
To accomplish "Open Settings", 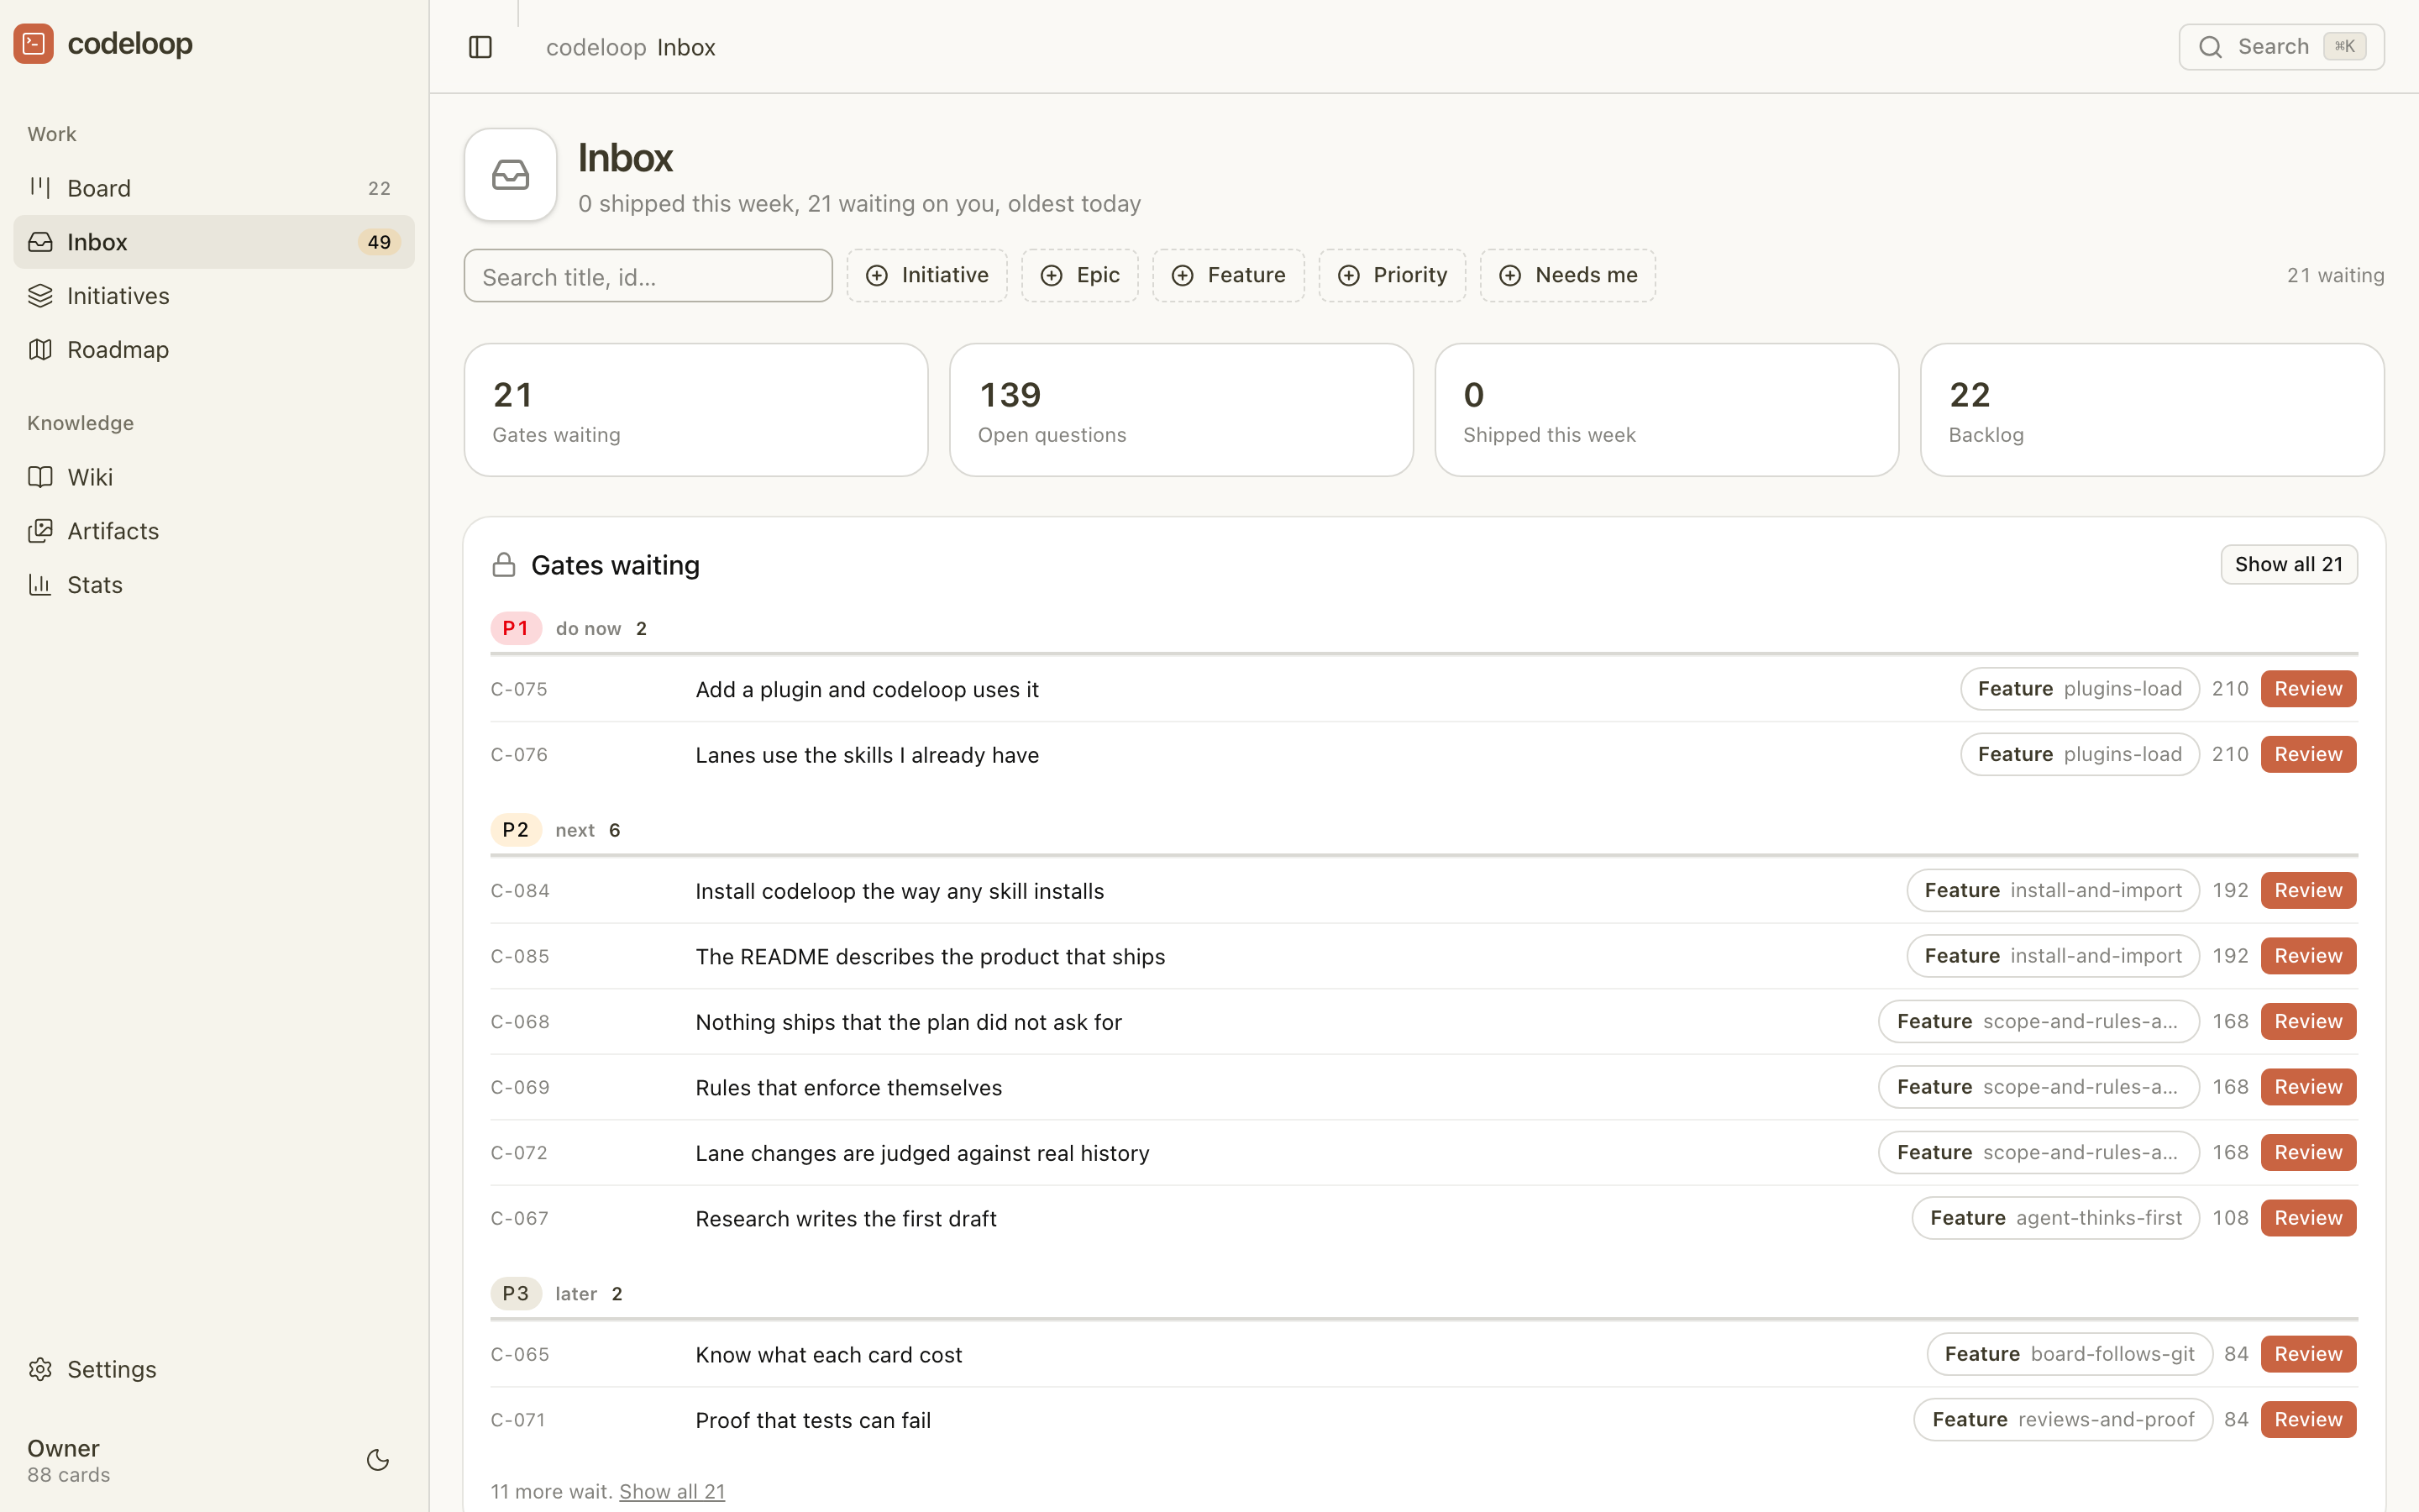I will coord(214,1369).
